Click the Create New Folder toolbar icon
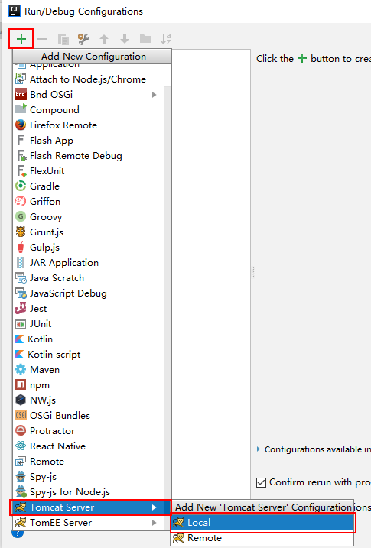 (x=145, y=39)
